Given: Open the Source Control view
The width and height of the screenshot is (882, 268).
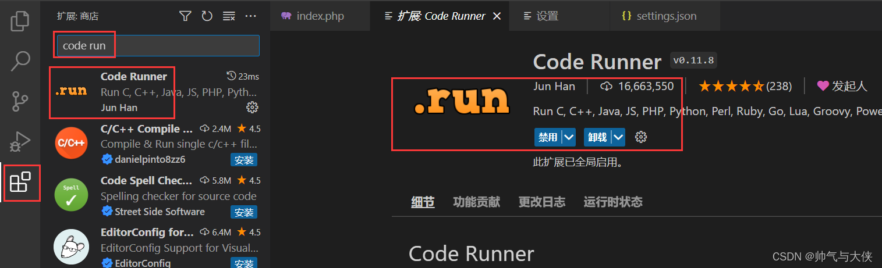Looking at the screenshot, I should pos(20,101).
